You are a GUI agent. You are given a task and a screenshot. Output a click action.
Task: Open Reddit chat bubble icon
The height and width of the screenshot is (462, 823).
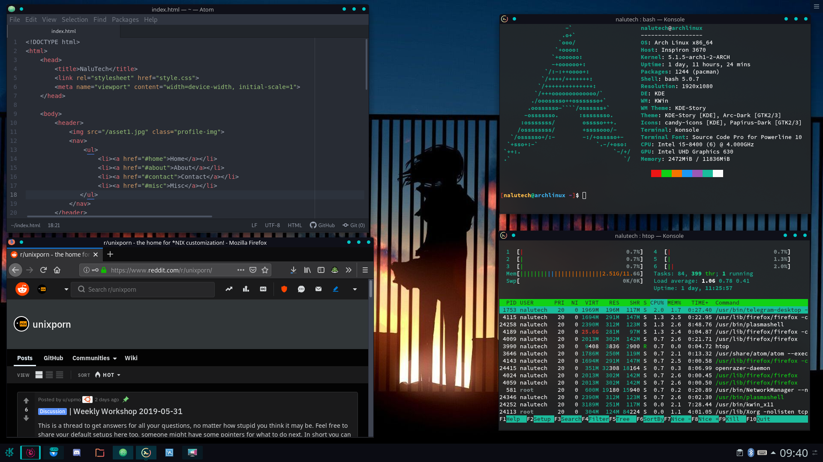(301, 289)
